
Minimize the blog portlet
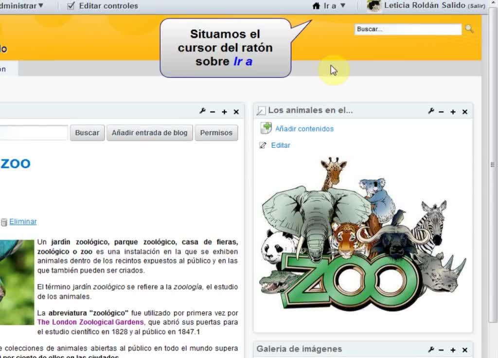(213, 112)
